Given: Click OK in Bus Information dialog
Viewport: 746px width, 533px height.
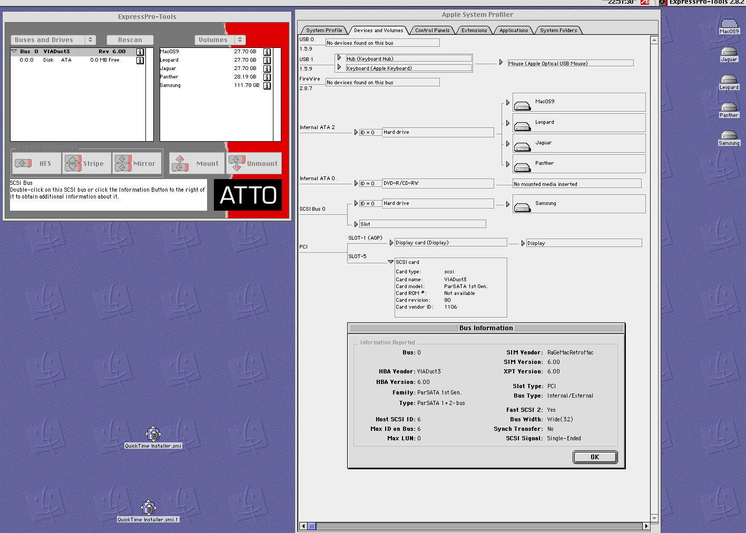Looking at the screenshot, I should [595, 457].
